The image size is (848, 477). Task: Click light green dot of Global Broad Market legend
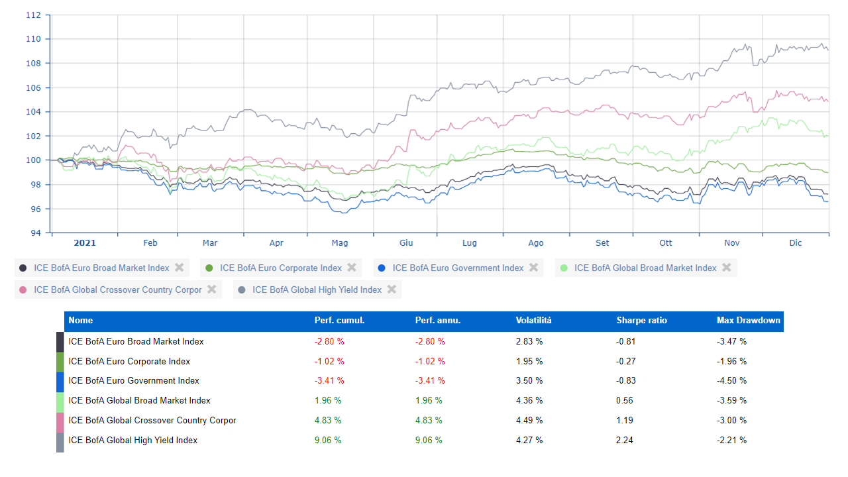coord(564,268)
